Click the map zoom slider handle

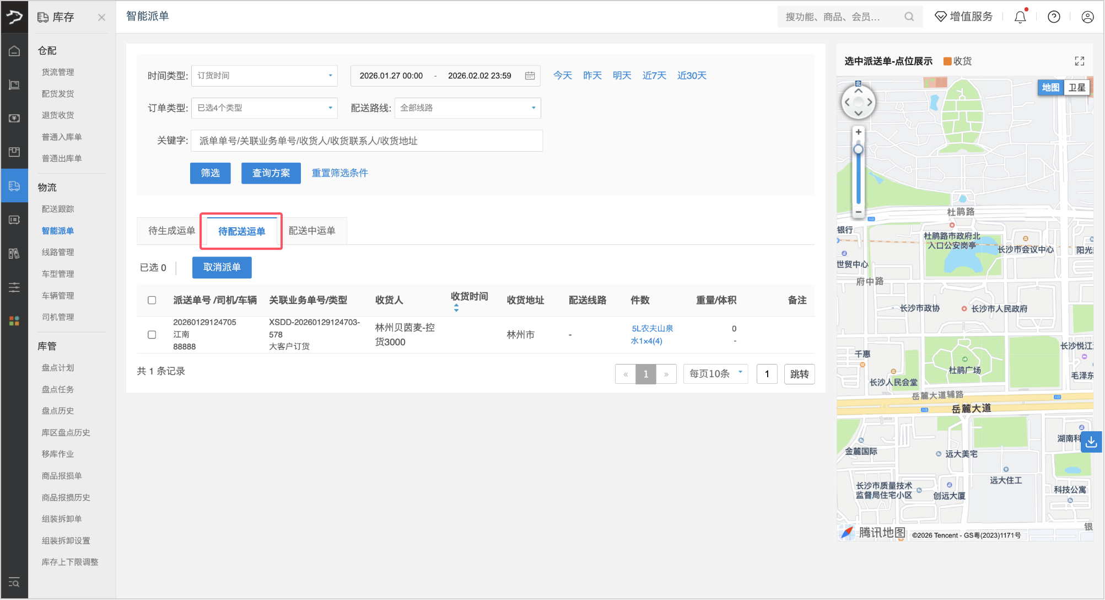(858, 150)
